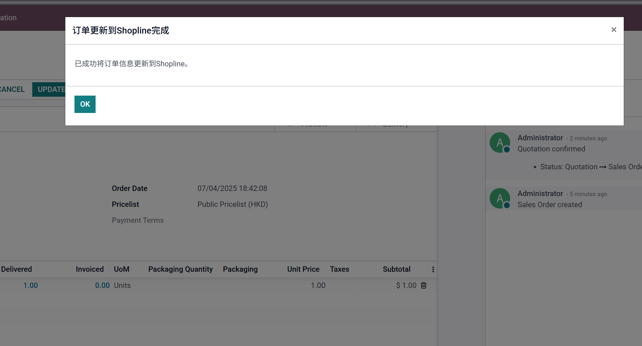Image resolution: width=642 pixels, height=346 pixels.
Task: Click the Delivered quantity 1.00
Action: [31, 285]
